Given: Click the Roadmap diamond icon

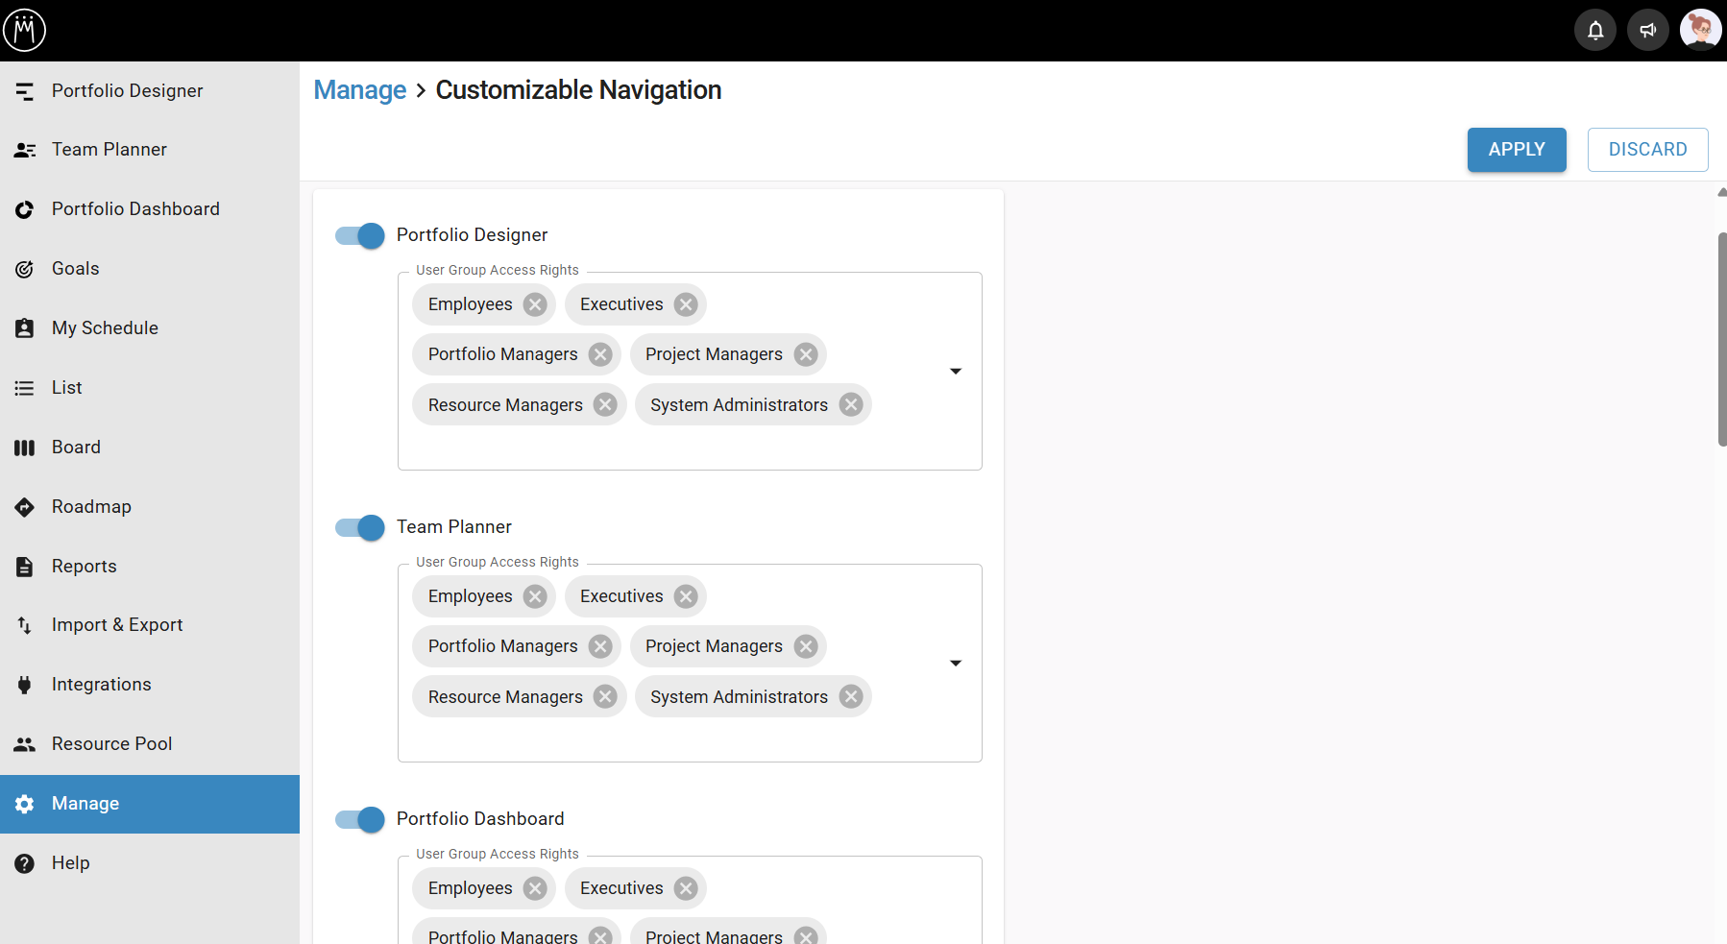Looking at the screenshot, I should click(25, 507).
